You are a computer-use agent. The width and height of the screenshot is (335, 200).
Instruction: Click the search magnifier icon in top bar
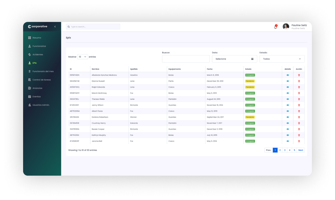pos(69,27)
